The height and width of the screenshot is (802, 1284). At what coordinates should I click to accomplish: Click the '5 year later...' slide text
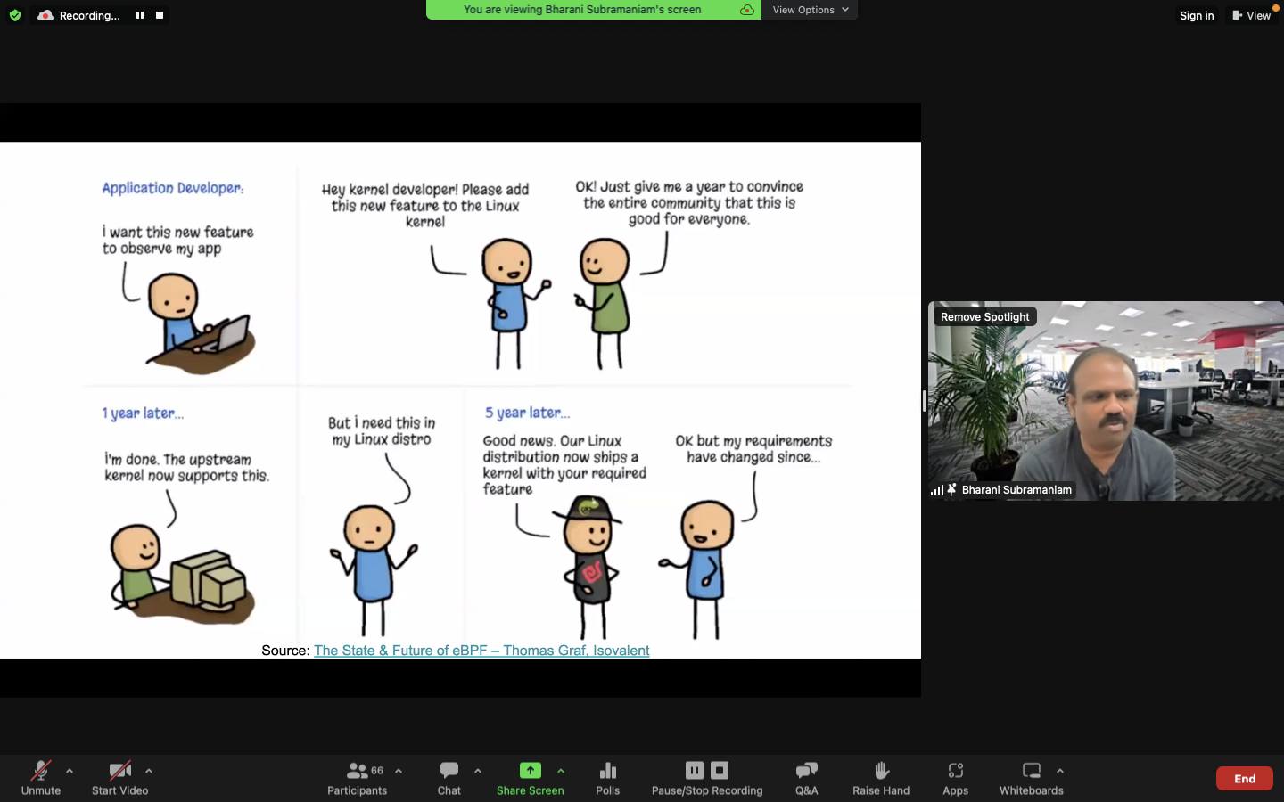[527, 413]
